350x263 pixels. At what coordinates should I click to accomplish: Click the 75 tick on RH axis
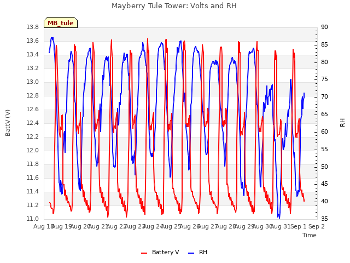click(324, 79)
